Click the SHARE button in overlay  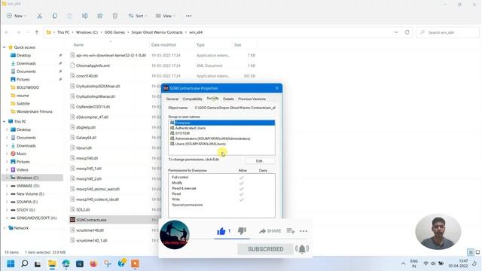coord(270,231)
